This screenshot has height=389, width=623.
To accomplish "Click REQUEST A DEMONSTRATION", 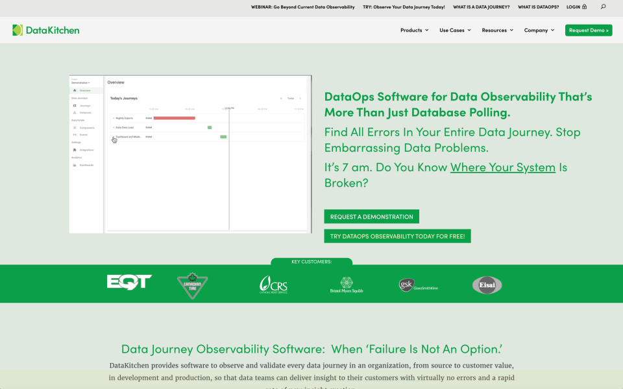I will point(371,216).
